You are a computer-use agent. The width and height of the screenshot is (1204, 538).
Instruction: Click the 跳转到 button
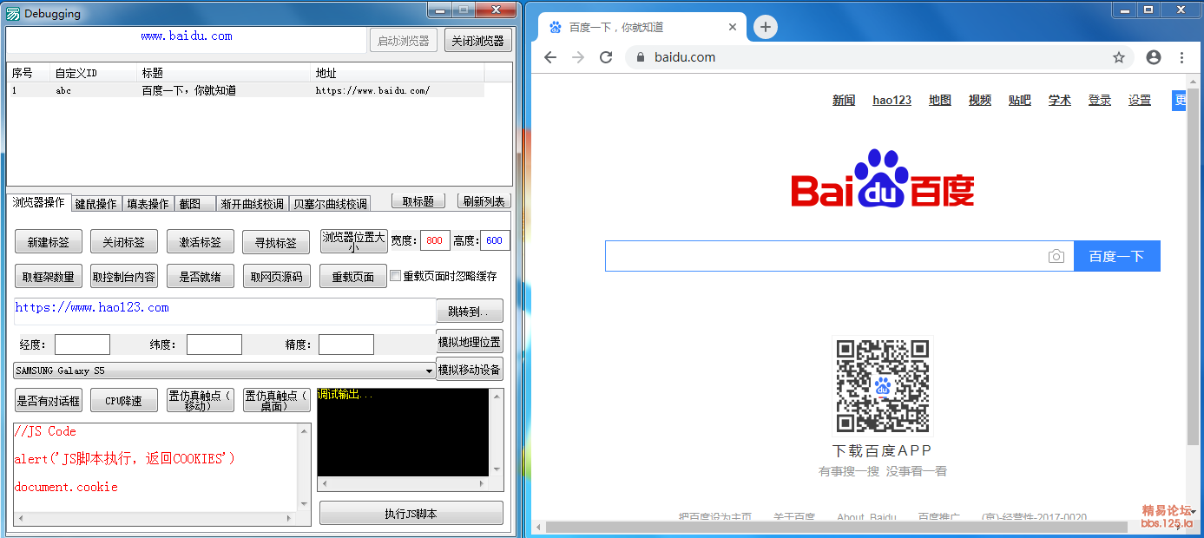[x=470, y=311]
